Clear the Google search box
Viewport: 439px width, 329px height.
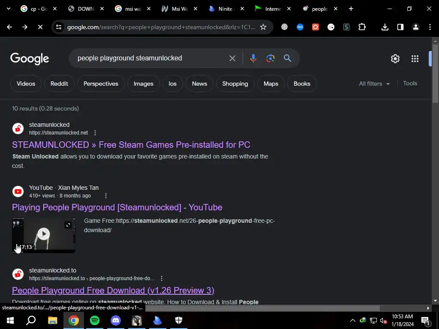click(x=232, y=58)
